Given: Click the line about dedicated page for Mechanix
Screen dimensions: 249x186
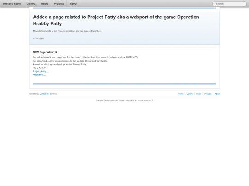Looking at the screenshot, I should pos(85,57).
